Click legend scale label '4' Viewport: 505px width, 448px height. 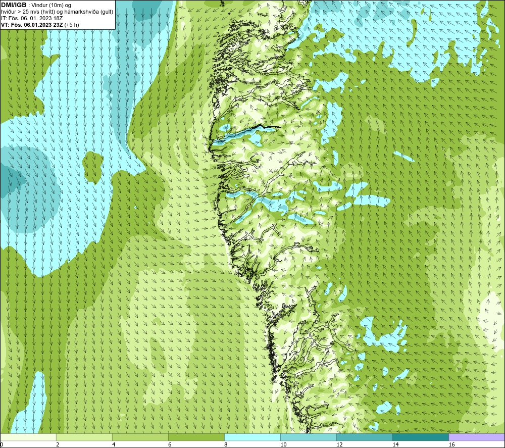click(x=114, y=444)
